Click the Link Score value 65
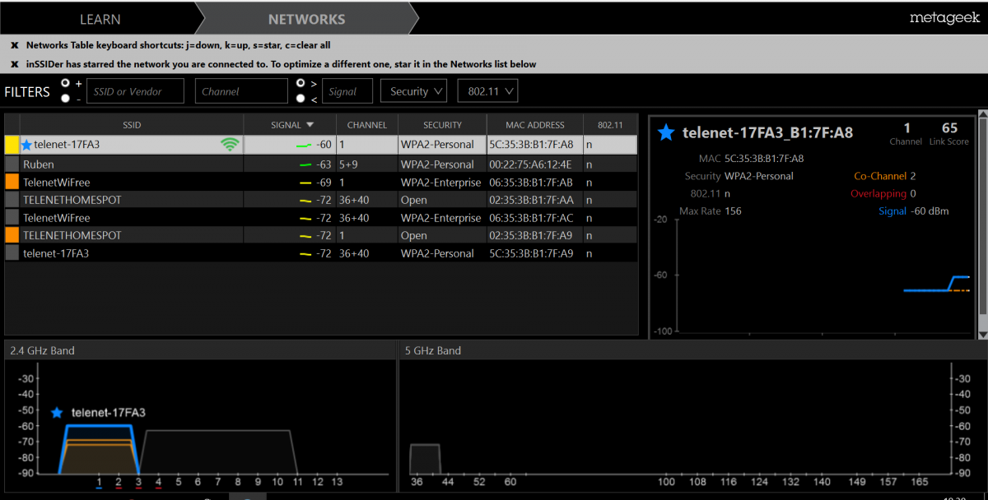Viewport: 988px width, 500px height. tap(949, 127)
